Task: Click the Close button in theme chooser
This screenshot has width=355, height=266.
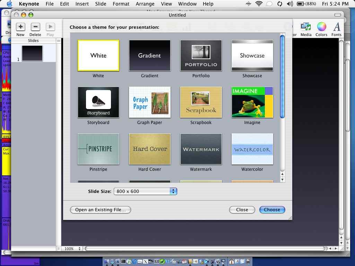Action: pos(242,210)
